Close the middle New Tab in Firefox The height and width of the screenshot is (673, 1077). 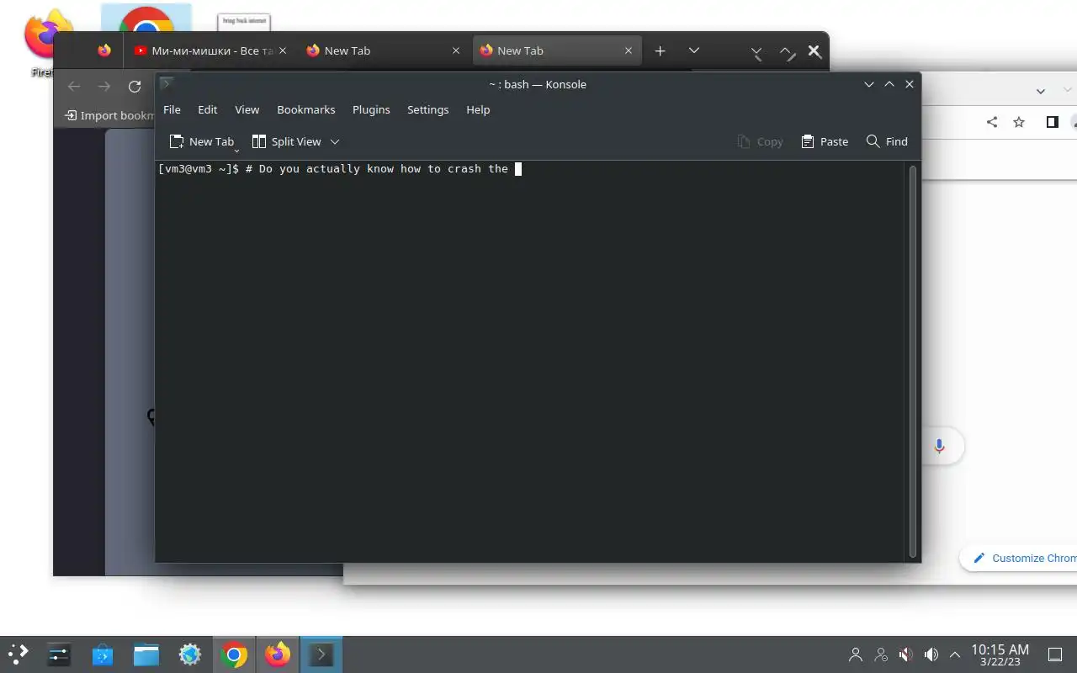tap(456, 50)
